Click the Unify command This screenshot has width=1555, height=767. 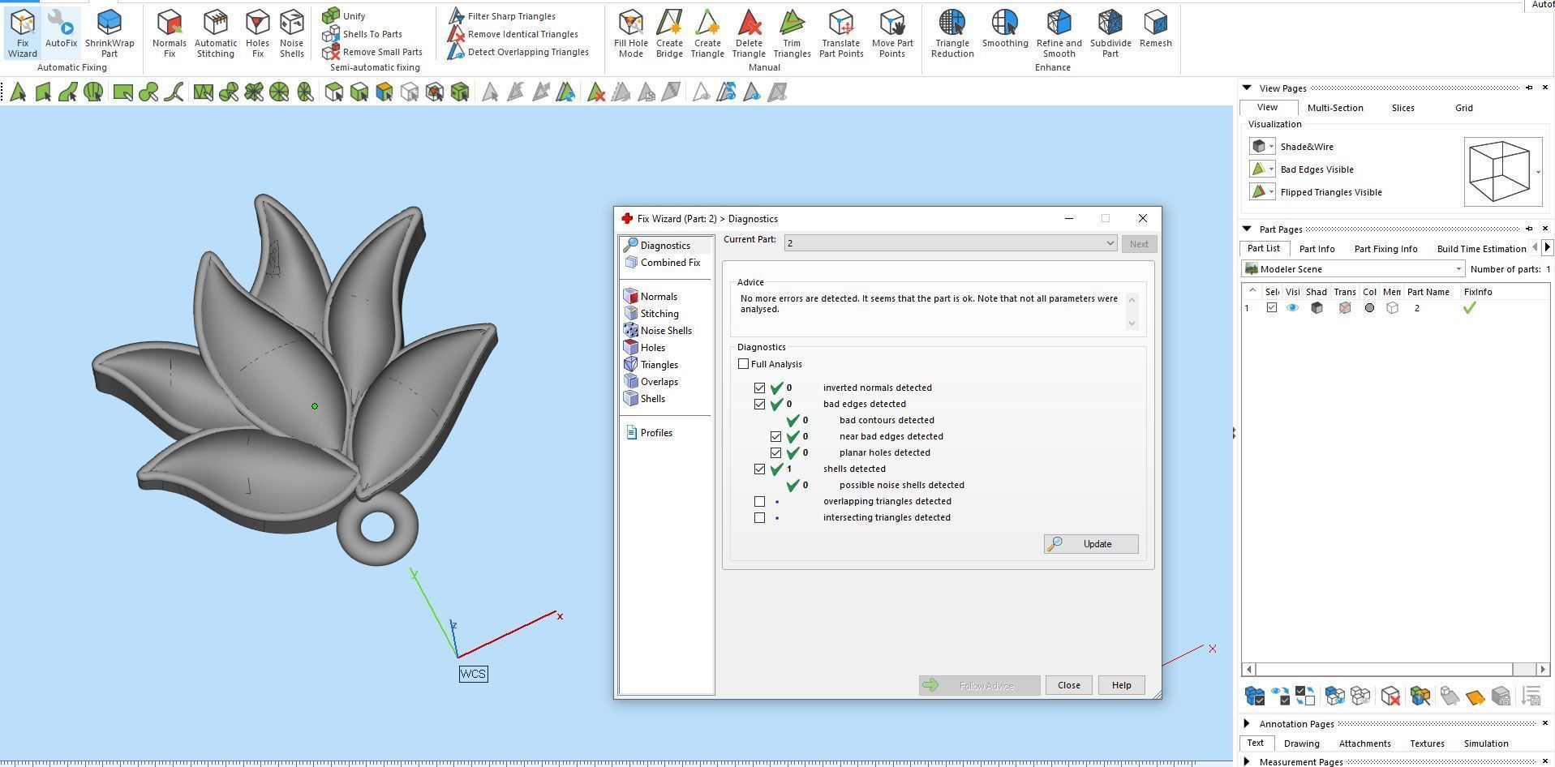[x=344, y=16]
